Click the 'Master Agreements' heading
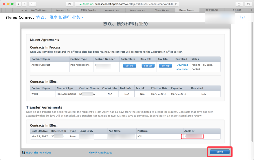This screenshot has width=254, height=160. coord(44,40)
